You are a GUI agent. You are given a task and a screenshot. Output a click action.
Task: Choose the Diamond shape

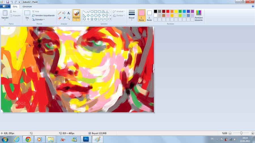coord(88,16)
